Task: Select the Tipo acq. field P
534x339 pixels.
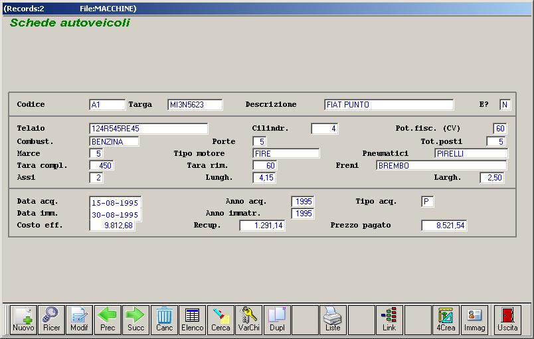Action: (428, 201)
